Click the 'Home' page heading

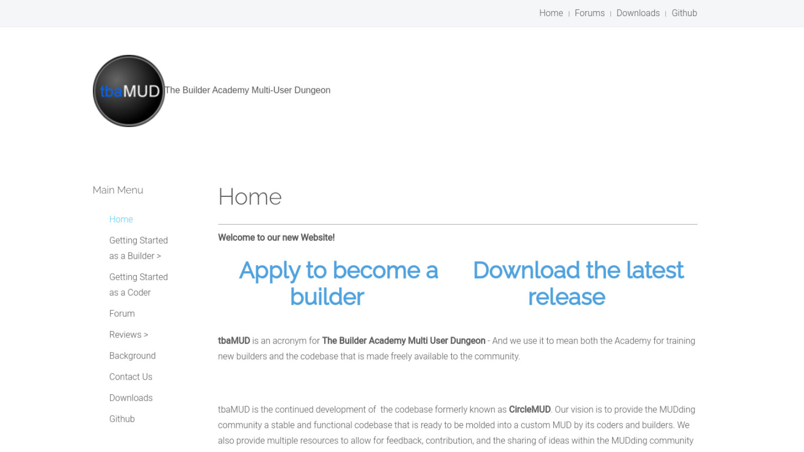250,197
